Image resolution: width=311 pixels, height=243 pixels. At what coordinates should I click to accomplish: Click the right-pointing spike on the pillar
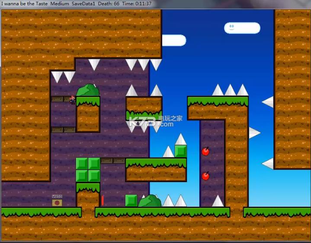[x=254, y=133]
